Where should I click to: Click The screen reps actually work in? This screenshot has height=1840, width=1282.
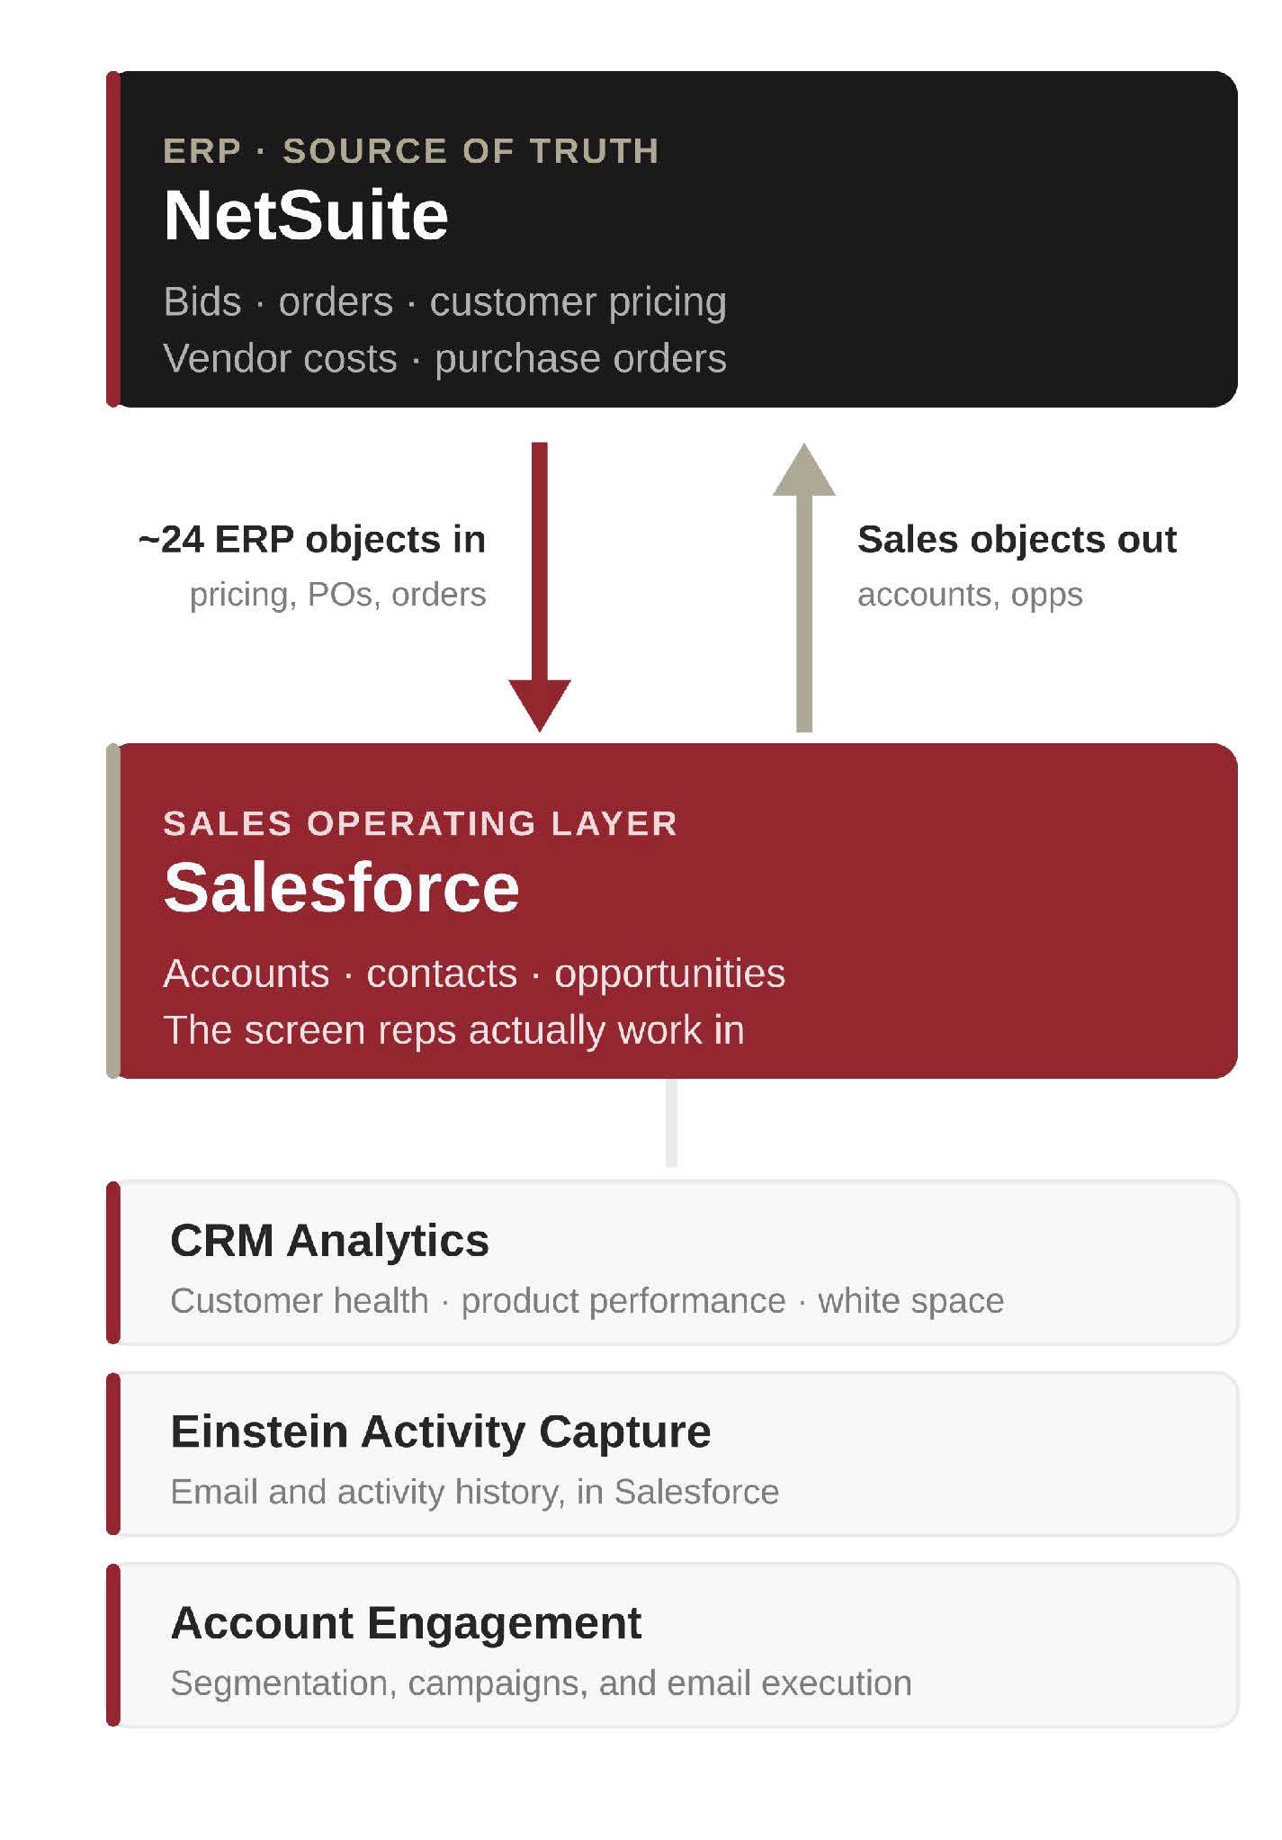click(454, 1030)
